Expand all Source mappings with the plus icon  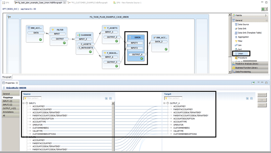pos(106,98)
